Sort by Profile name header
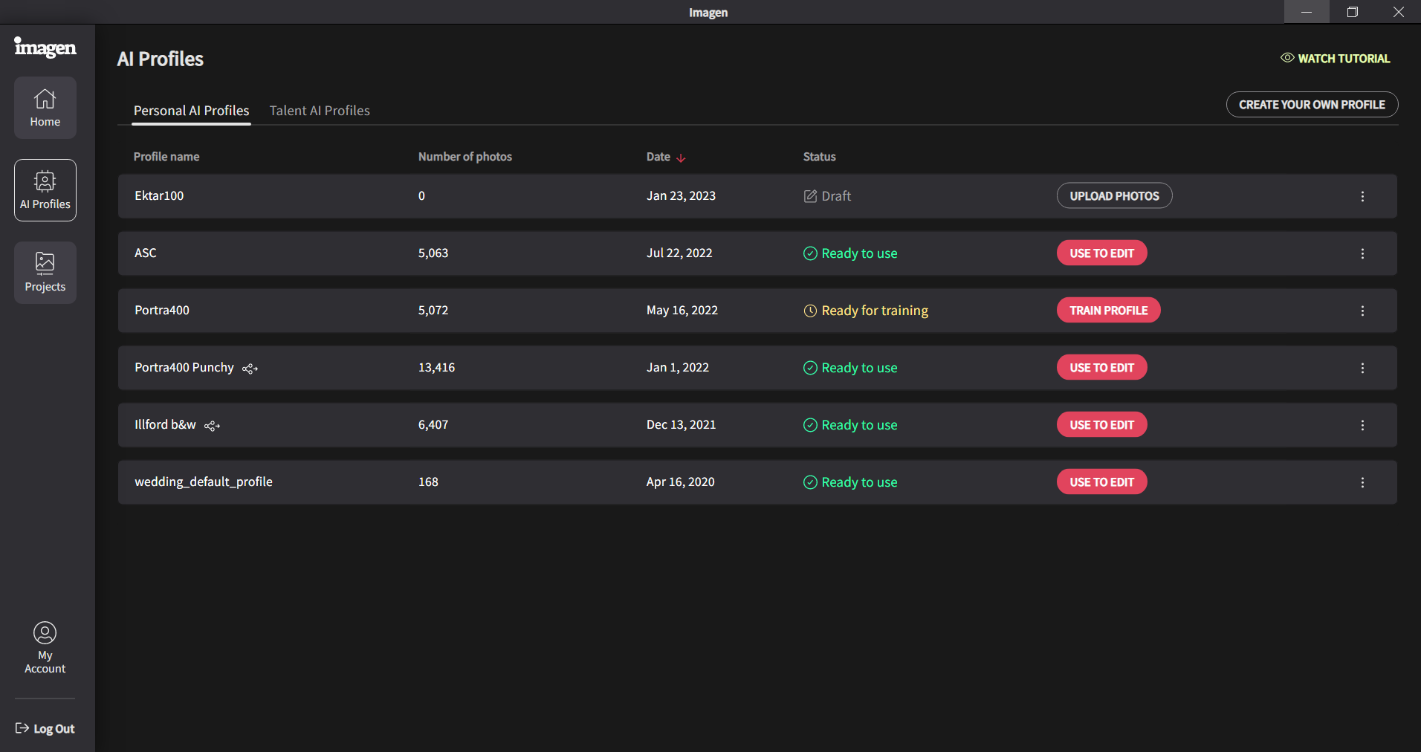The image size is (1421, 752). point(166,157)
